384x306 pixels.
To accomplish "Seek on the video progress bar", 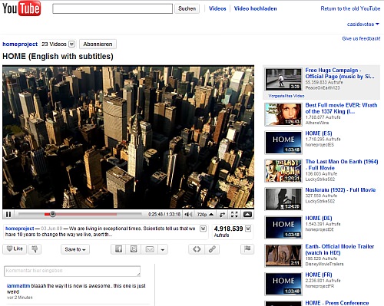I will (x=80, y=214).
